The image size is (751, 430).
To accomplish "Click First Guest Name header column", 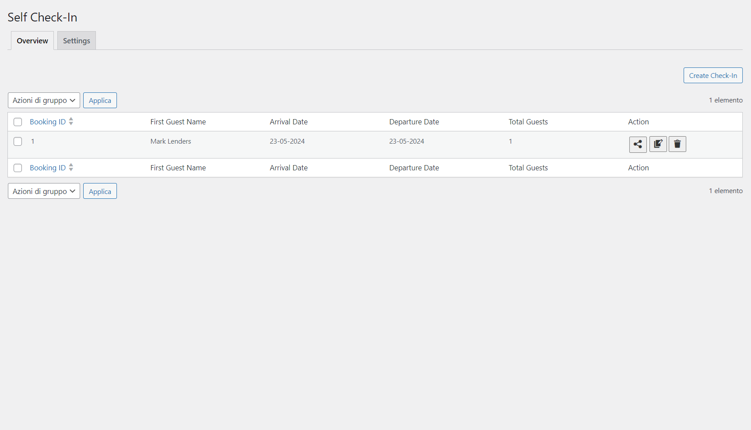I will point(178,122).
